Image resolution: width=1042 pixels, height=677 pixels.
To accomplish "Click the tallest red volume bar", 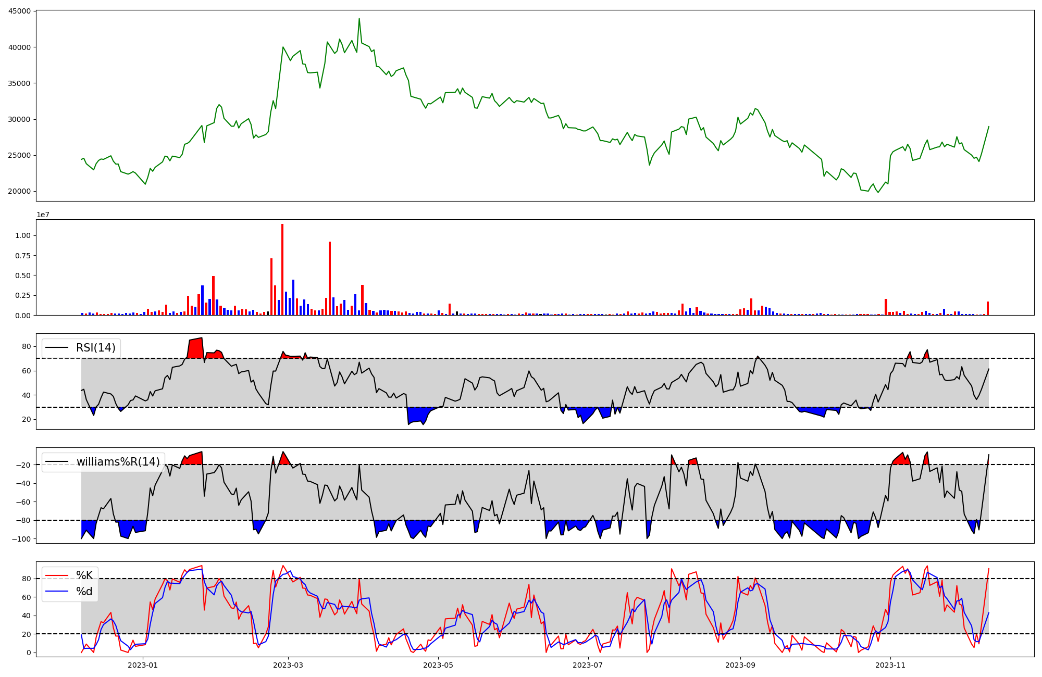I will pyautogui.click(x=282, y=271).
